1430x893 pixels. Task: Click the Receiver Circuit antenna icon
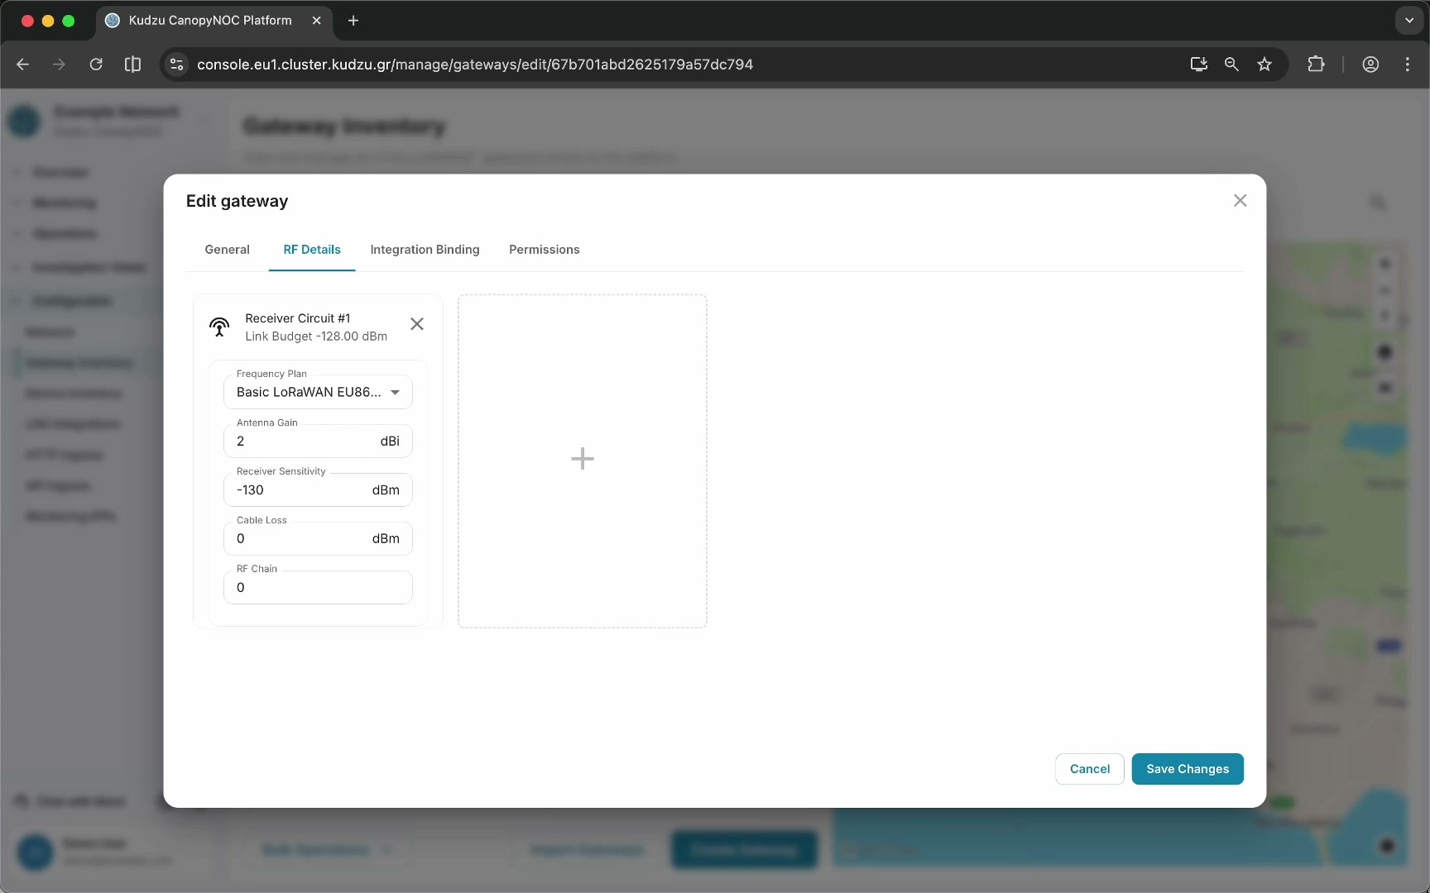tap(219, 327)
